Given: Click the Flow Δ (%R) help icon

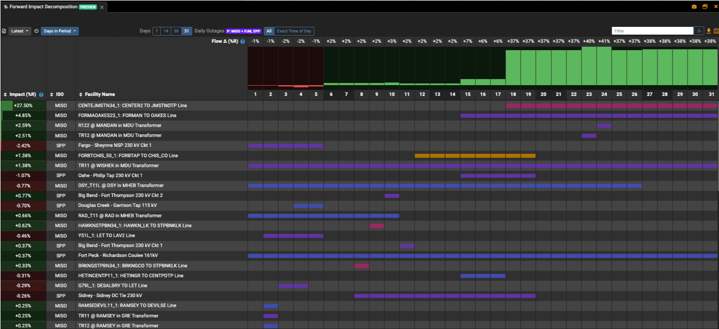Looking at the screenshot, I should (242, 41).
